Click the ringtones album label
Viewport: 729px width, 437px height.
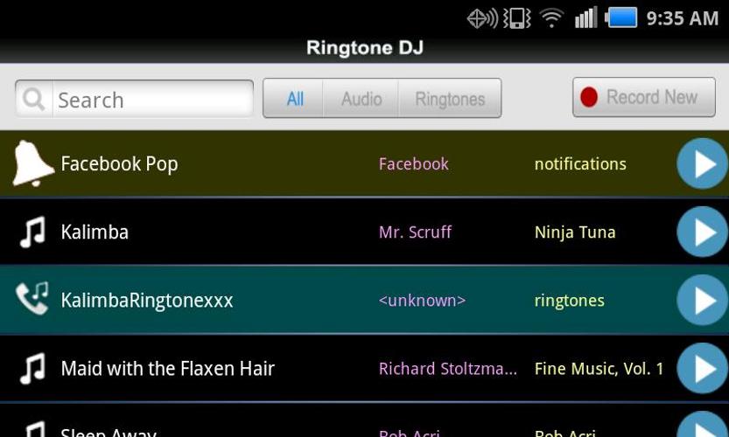click(570, 301)
